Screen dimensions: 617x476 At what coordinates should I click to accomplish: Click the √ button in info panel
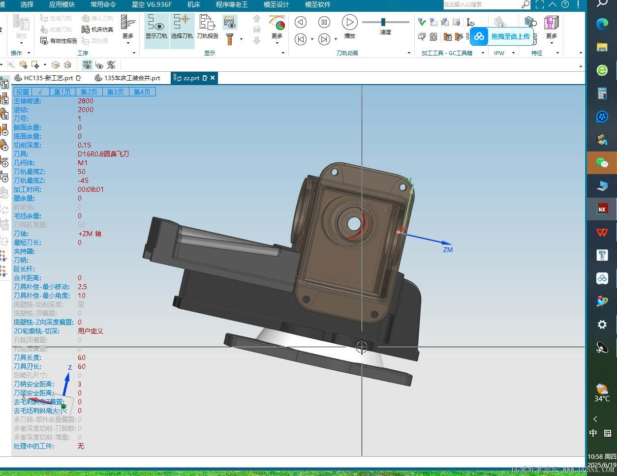click(40, 92)
